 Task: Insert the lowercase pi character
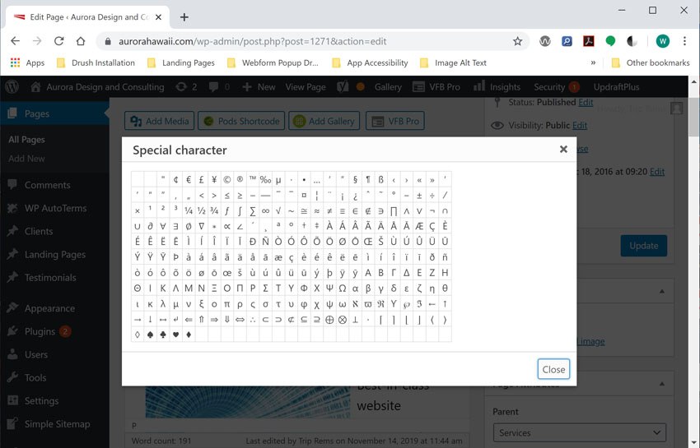[x=227, y=304]
